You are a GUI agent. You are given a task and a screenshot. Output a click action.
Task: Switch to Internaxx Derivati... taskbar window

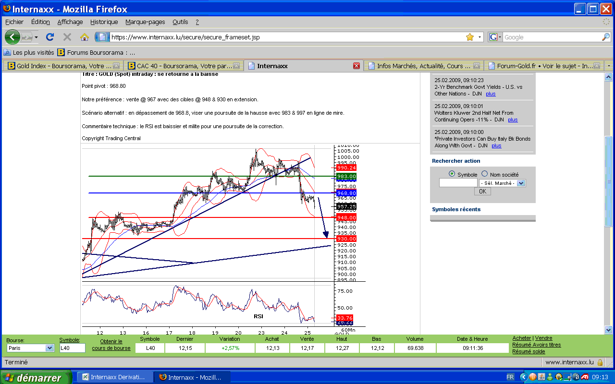coord(115,377)
